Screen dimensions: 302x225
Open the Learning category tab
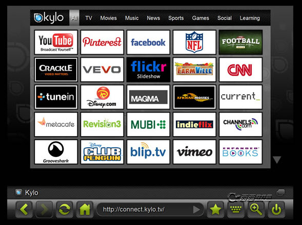click(x=250, y=18)
